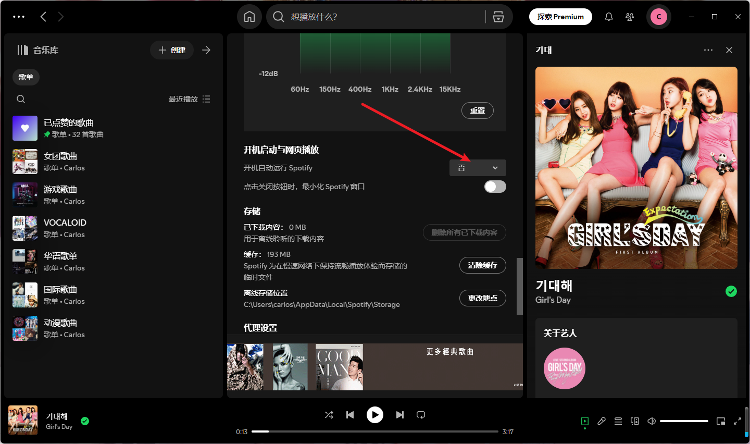Click the 更改地点 button

click(483, 298)
